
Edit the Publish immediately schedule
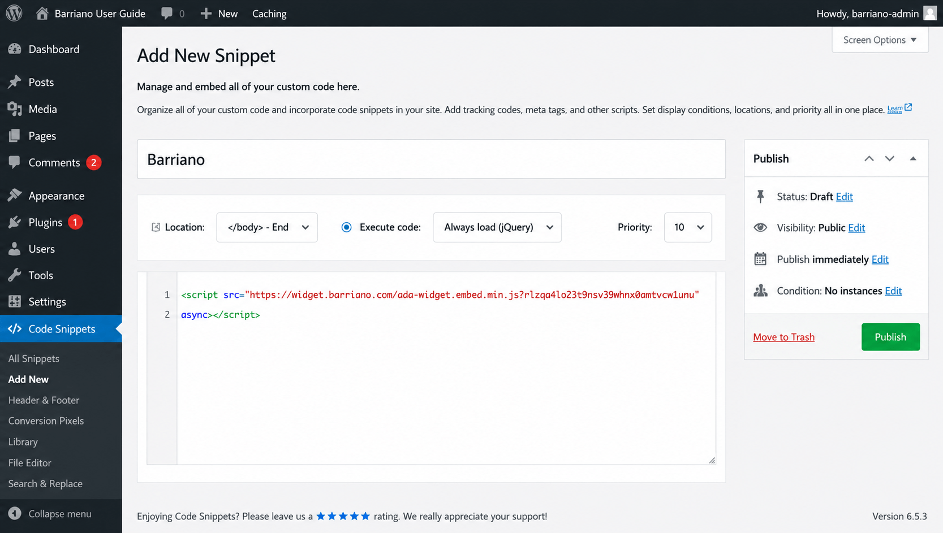point(880,259)
